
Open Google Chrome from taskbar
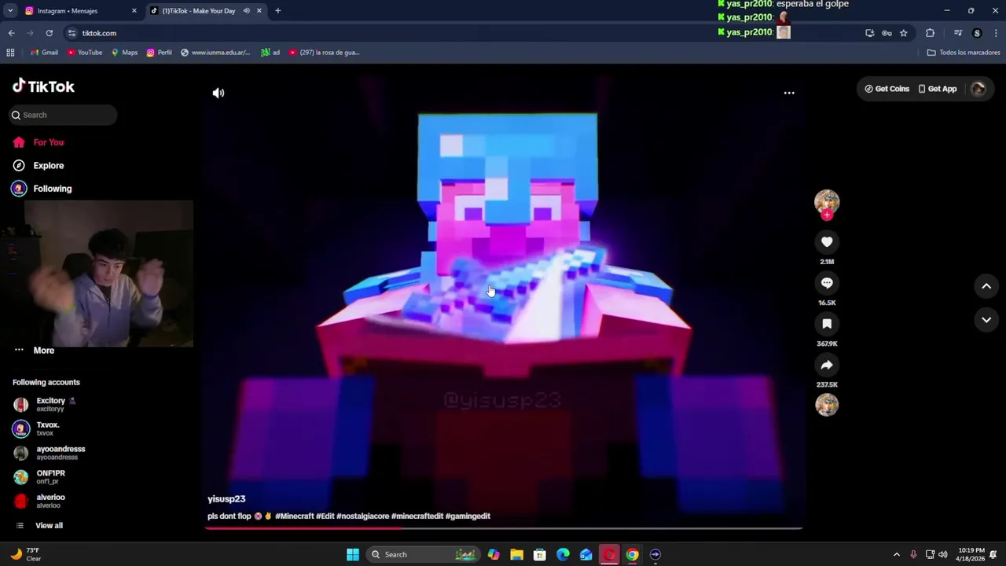632,554
